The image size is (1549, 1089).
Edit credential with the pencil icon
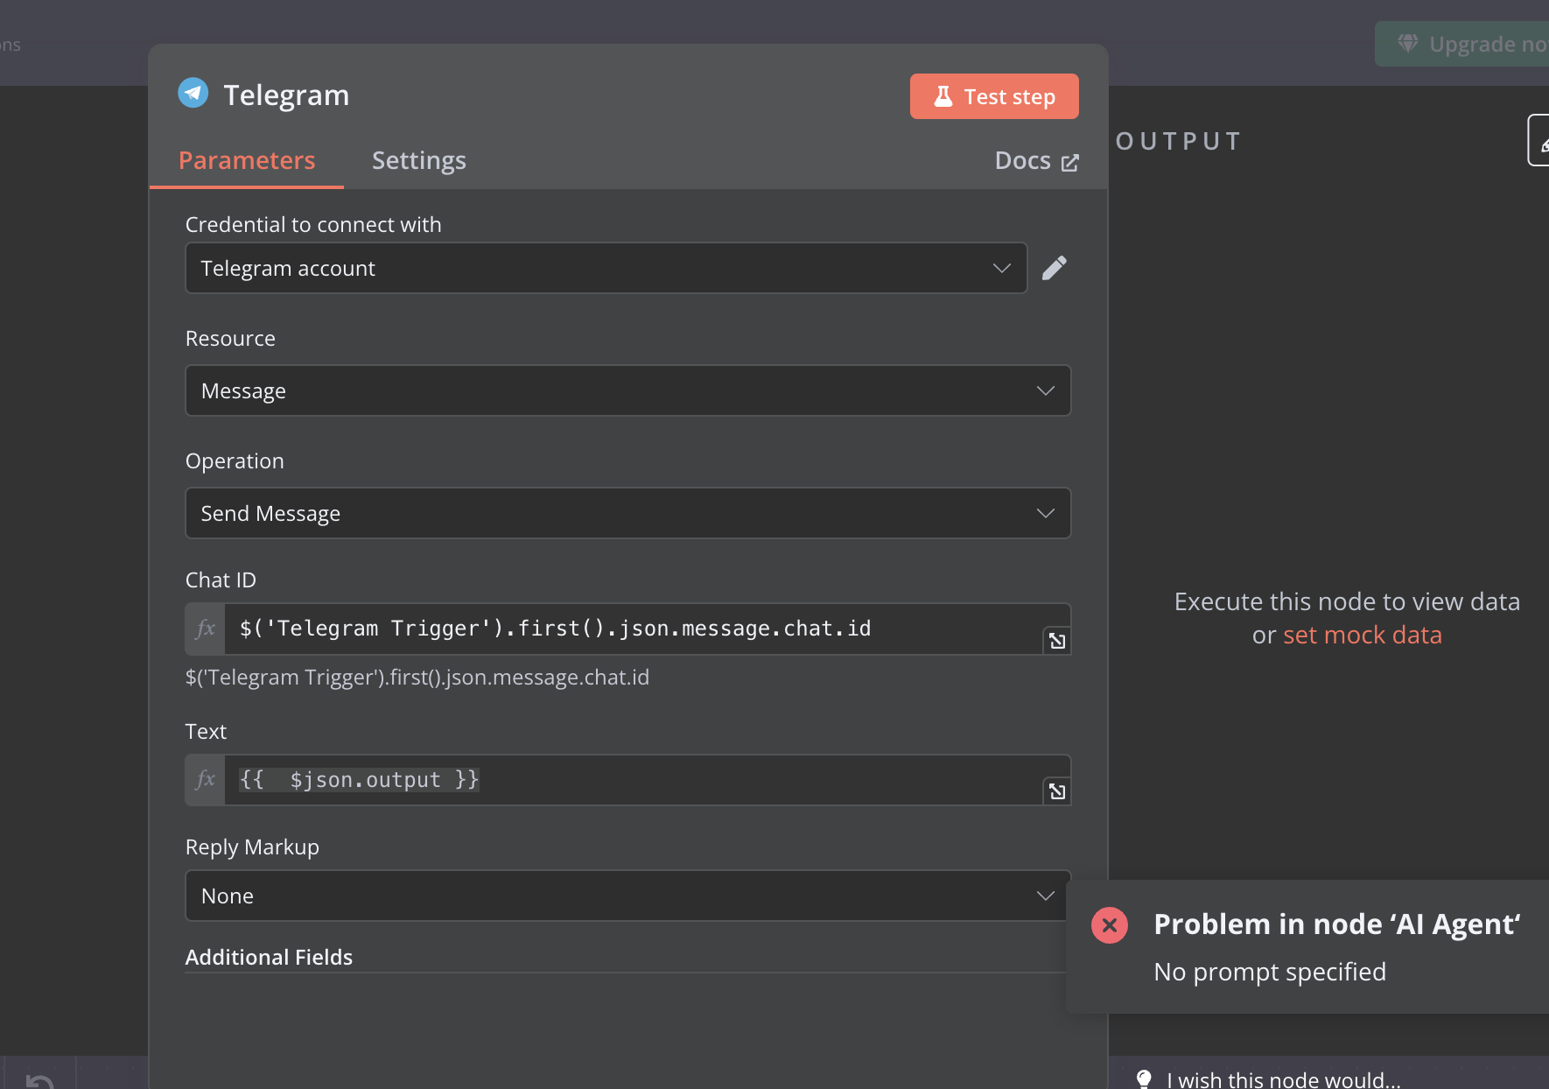1055,268
